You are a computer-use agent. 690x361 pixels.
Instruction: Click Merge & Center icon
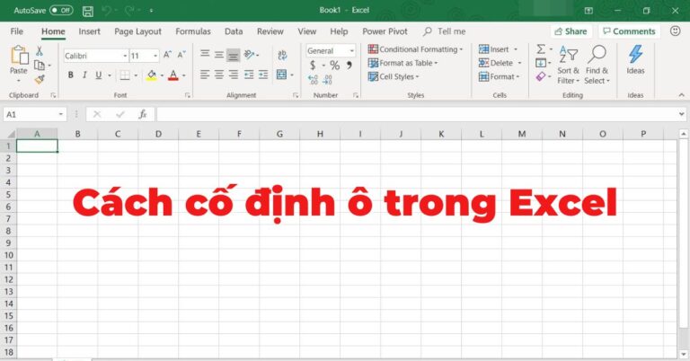tap(281, 75)
